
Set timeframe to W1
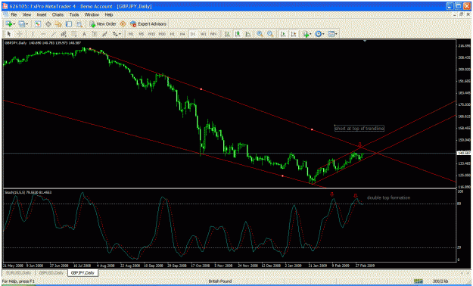click(204, 34)
